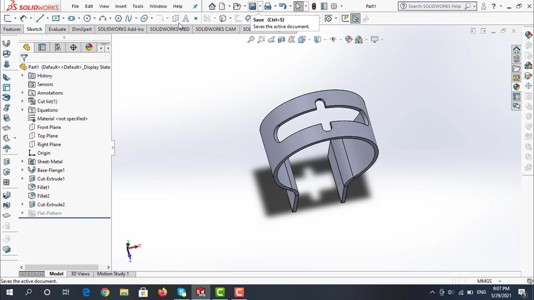The image size is (534, 300).
Task: Open the DimXpertManager crosshair tab
Action: tap(73, 47)
